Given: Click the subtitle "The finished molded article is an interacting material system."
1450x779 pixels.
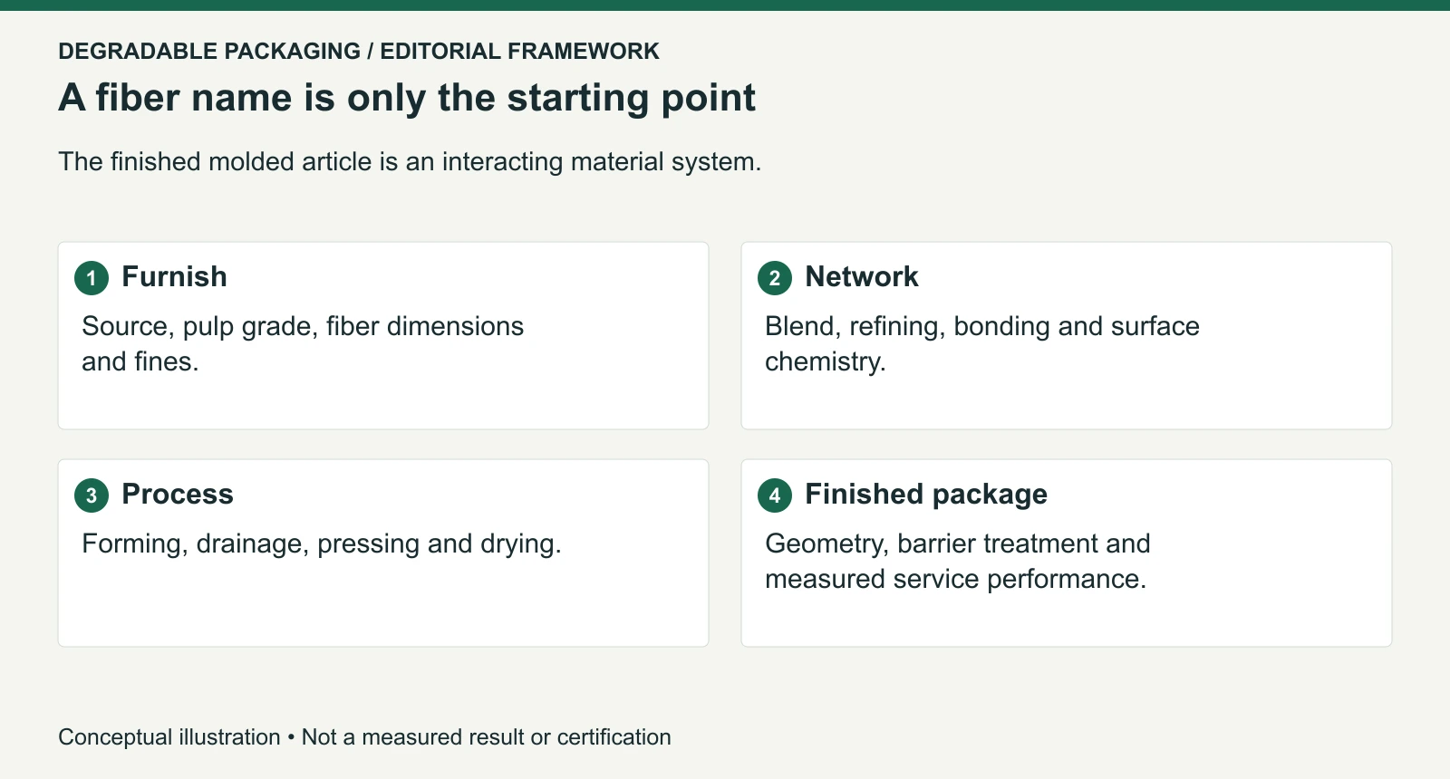Looking at the screenshot, I should (410, 161).
